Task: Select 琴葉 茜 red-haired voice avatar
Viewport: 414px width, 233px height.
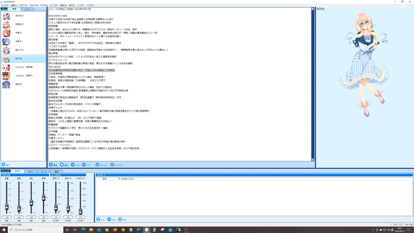Action: pyautogui.click(x=6, y=33)
